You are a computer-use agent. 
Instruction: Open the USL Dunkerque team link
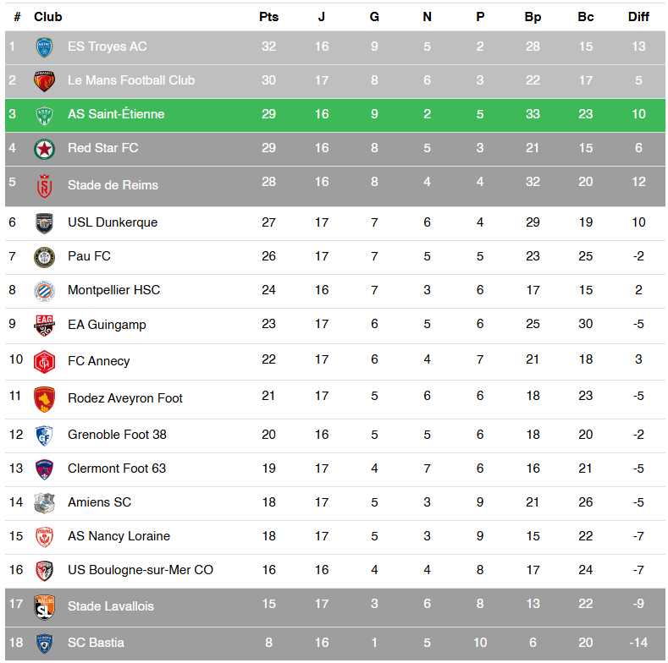click(113, 222)
